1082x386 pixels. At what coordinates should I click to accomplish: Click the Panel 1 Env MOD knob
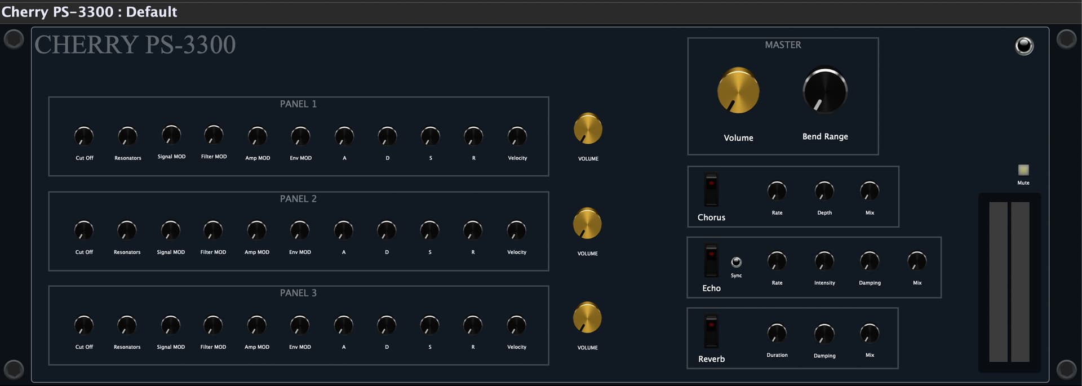(x=300, y=136)
